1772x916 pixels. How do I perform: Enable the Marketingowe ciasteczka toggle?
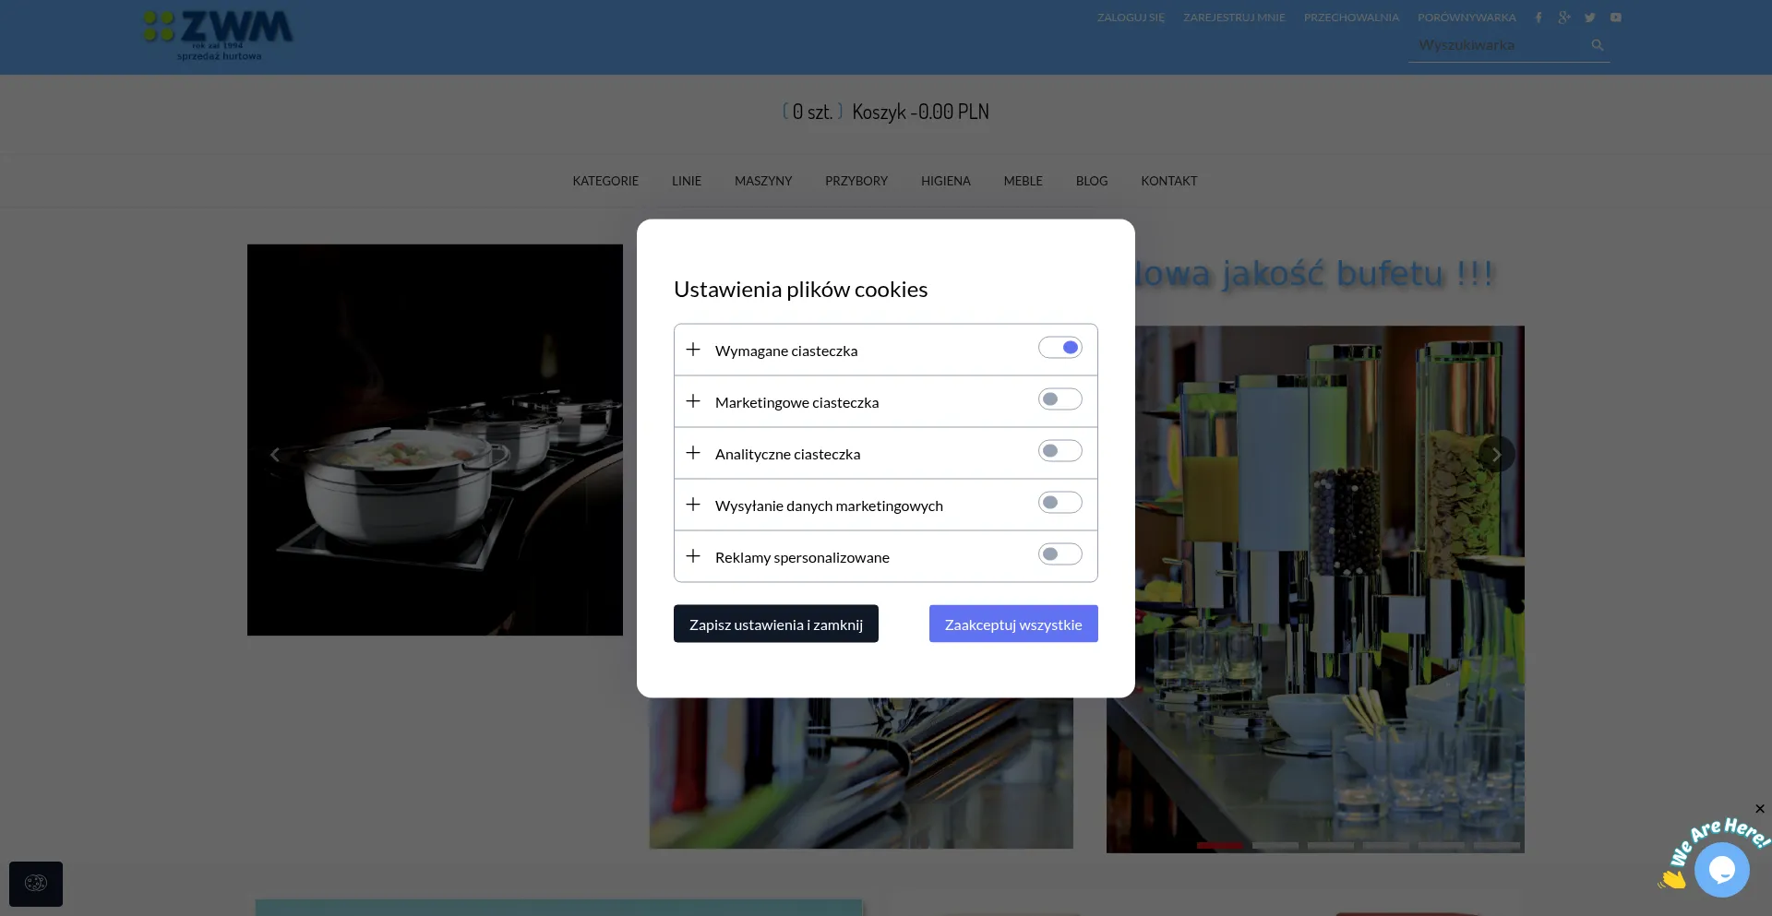pos(1060,399)
